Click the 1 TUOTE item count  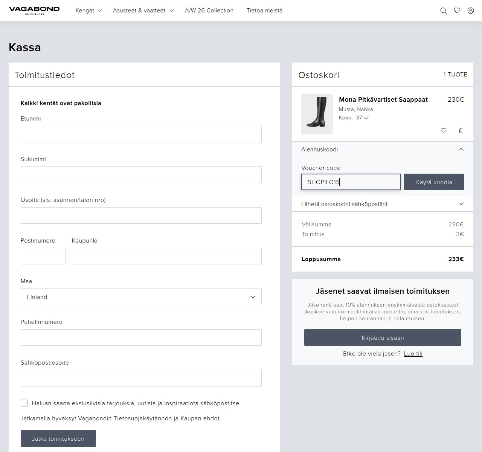tap(455, 75)
